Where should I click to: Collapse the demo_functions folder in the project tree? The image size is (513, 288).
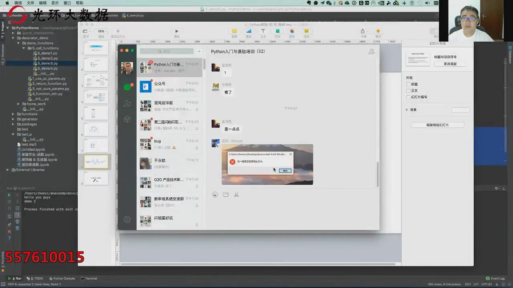click(x=18, y=43)
